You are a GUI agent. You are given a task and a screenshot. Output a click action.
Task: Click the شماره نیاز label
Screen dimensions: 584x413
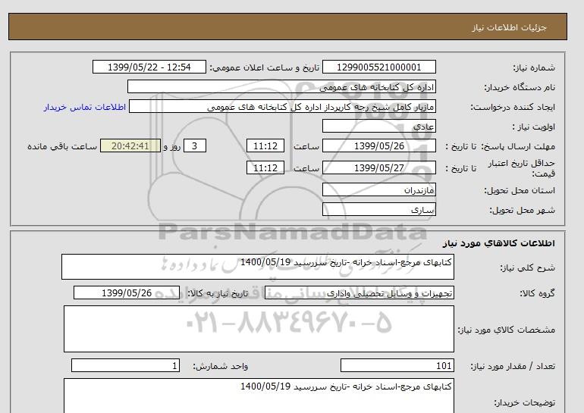click(534, 67)
